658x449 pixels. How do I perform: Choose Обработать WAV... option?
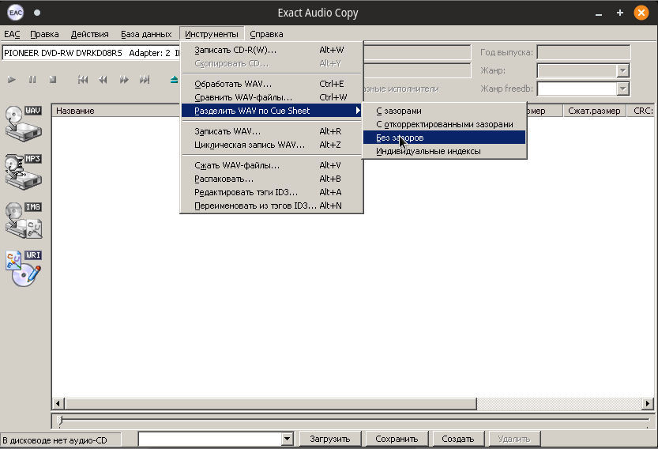tap(272, 84)
